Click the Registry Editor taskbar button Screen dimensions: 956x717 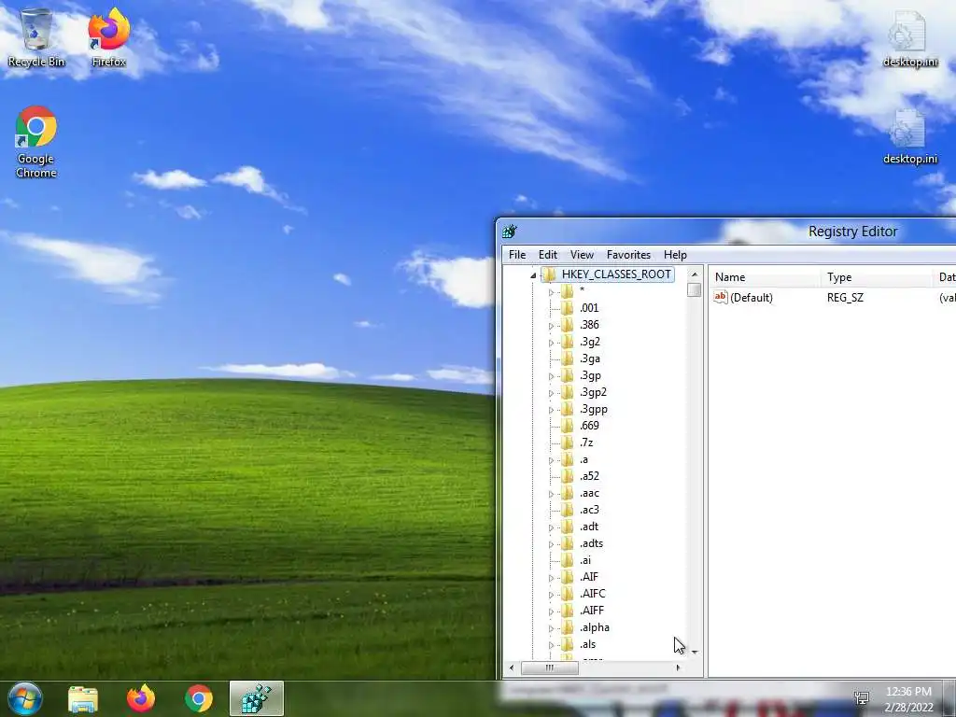pyautogui.click(x=257, y=698)
